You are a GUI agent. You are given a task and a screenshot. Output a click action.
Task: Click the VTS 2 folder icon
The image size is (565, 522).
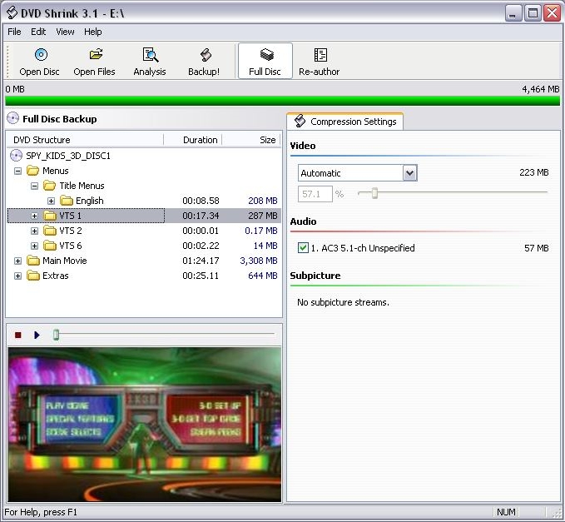click(x=50, y=231)
